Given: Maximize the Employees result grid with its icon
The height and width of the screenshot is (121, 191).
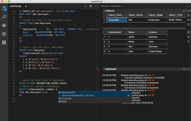Looking at the screenshot, I should (188, 32).
